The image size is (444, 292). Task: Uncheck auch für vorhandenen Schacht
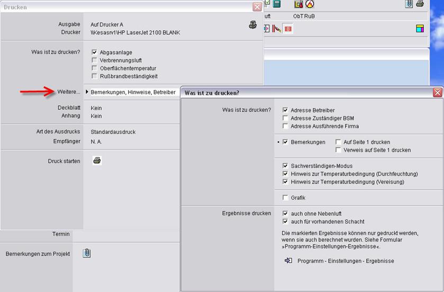click(x=285, y=221)
